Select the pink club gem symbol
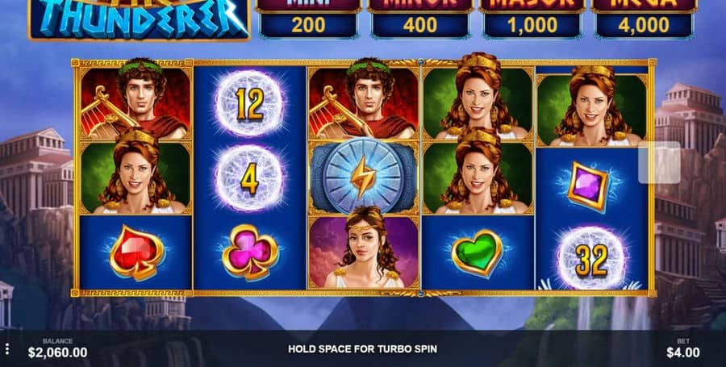Screen dimensions: 726x367 [250, 252]
